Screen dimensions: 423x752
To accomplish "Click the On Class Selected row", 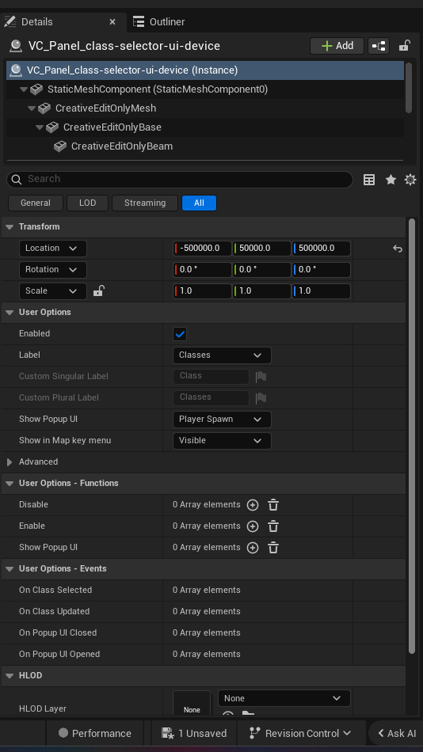I will point(204,590).
